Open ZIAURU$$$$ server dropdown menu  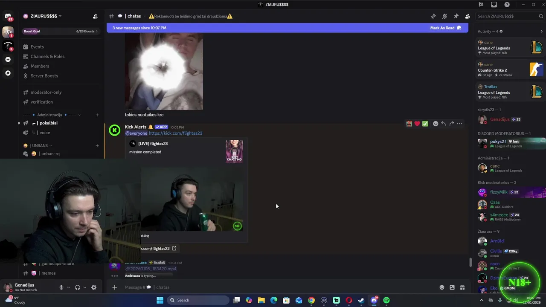click(x=46, y=16)
